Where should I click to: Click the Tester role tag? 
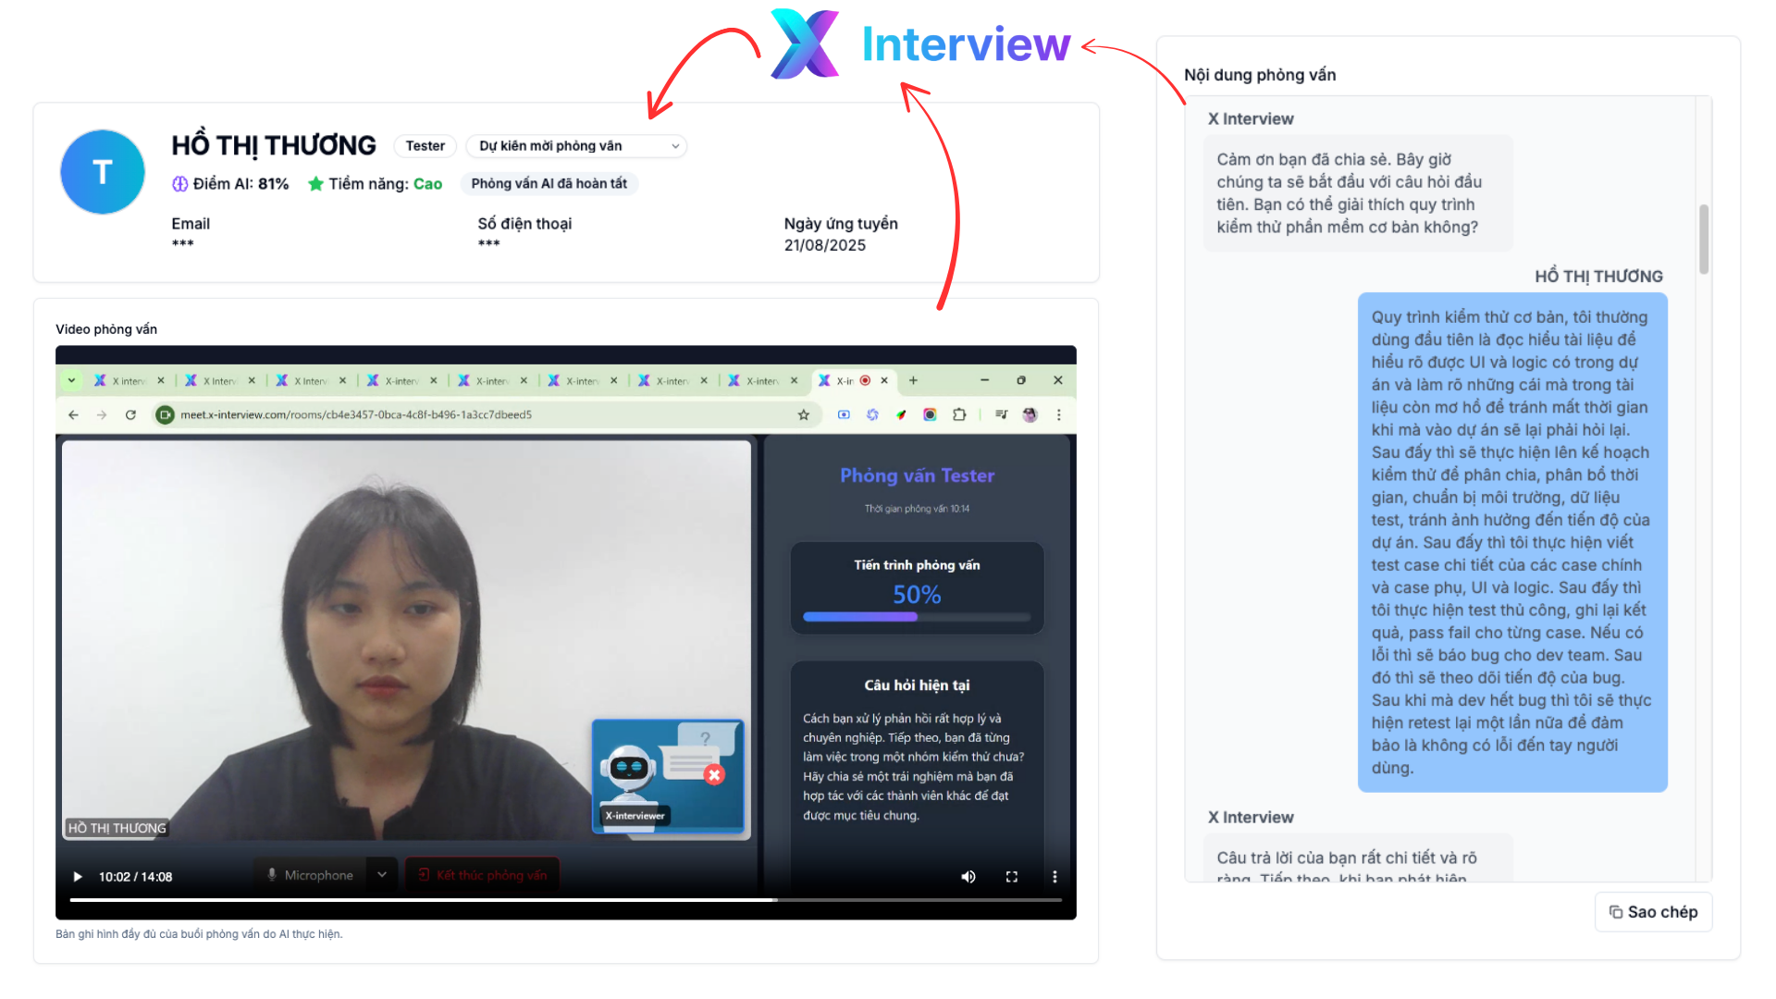425,146
